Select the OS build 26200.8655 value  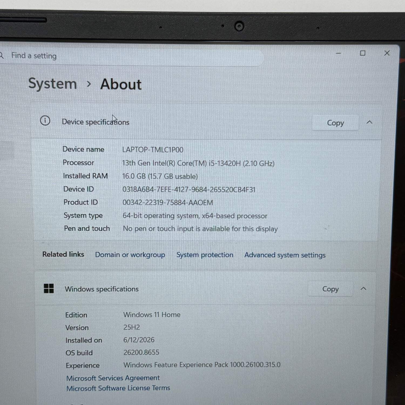pos(141,352)
